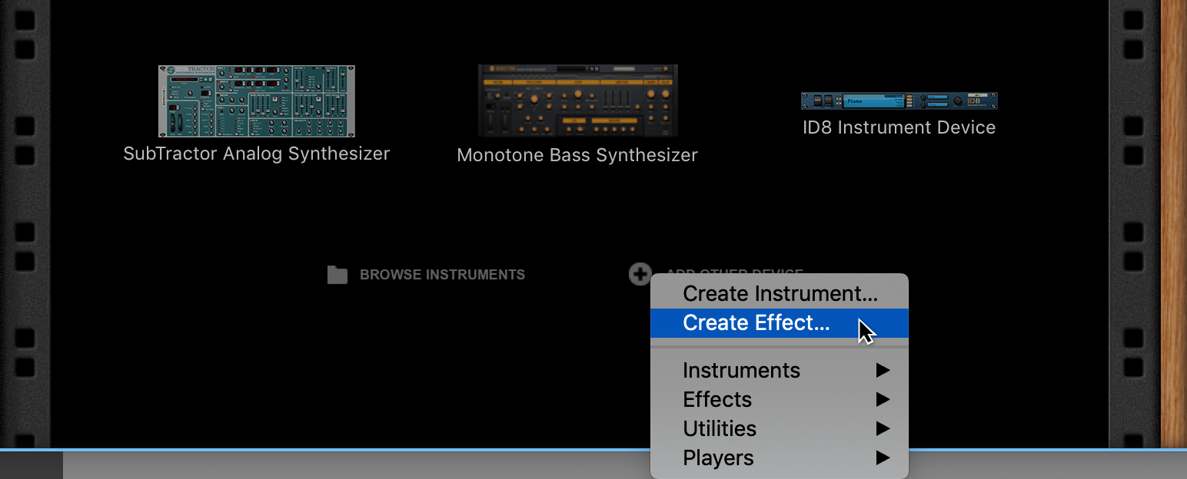
Task: Expand the Effects submenu arrow
Action: coord(883,399)
